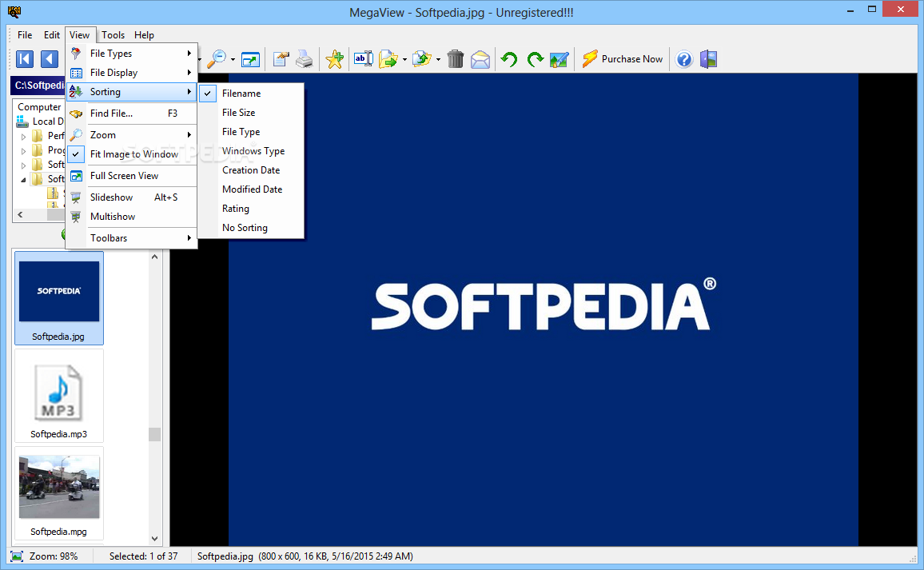Open the File menu

click(x=25, y=35)
